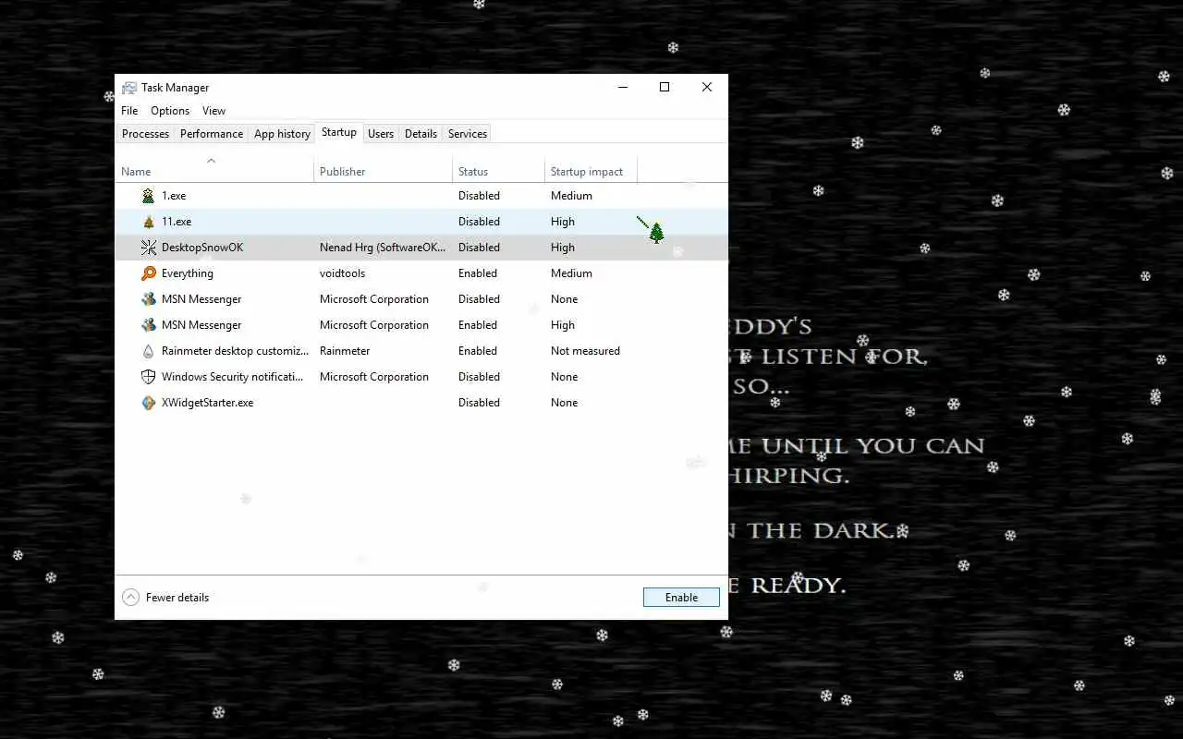
Task: Select the Everything entry name
Action: pyautogui.click(x=188, y=273)
